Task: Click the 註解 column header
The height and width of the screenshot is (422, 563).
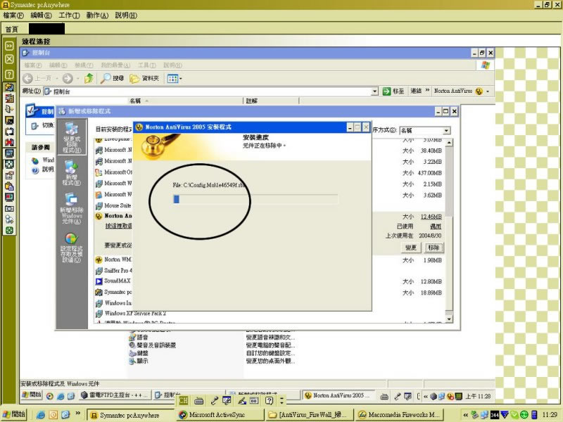Action: [271, 101]
